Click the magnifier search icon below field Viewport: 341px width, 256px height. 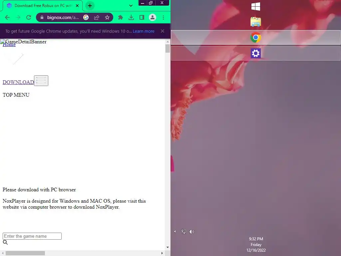pyautogui.click(x=5, y=242)
